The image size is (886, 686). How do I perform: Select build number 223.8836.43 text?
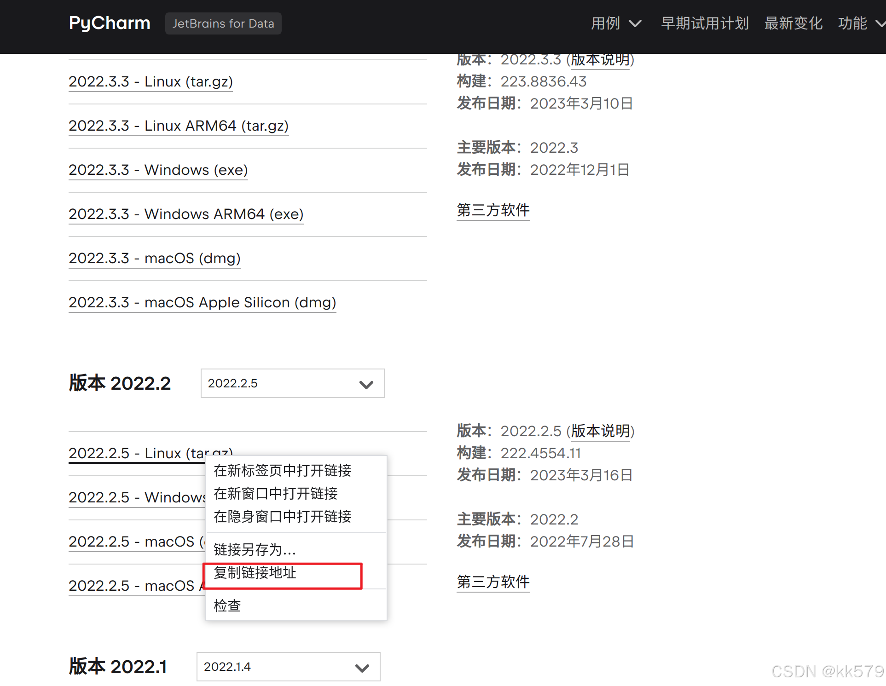(x=544, y=81)
